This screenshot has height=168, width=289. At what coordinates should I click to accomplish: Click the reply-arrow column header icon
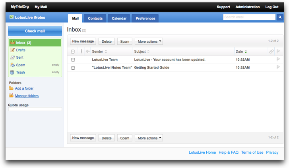pyautogui.click(x=88, y=52)
